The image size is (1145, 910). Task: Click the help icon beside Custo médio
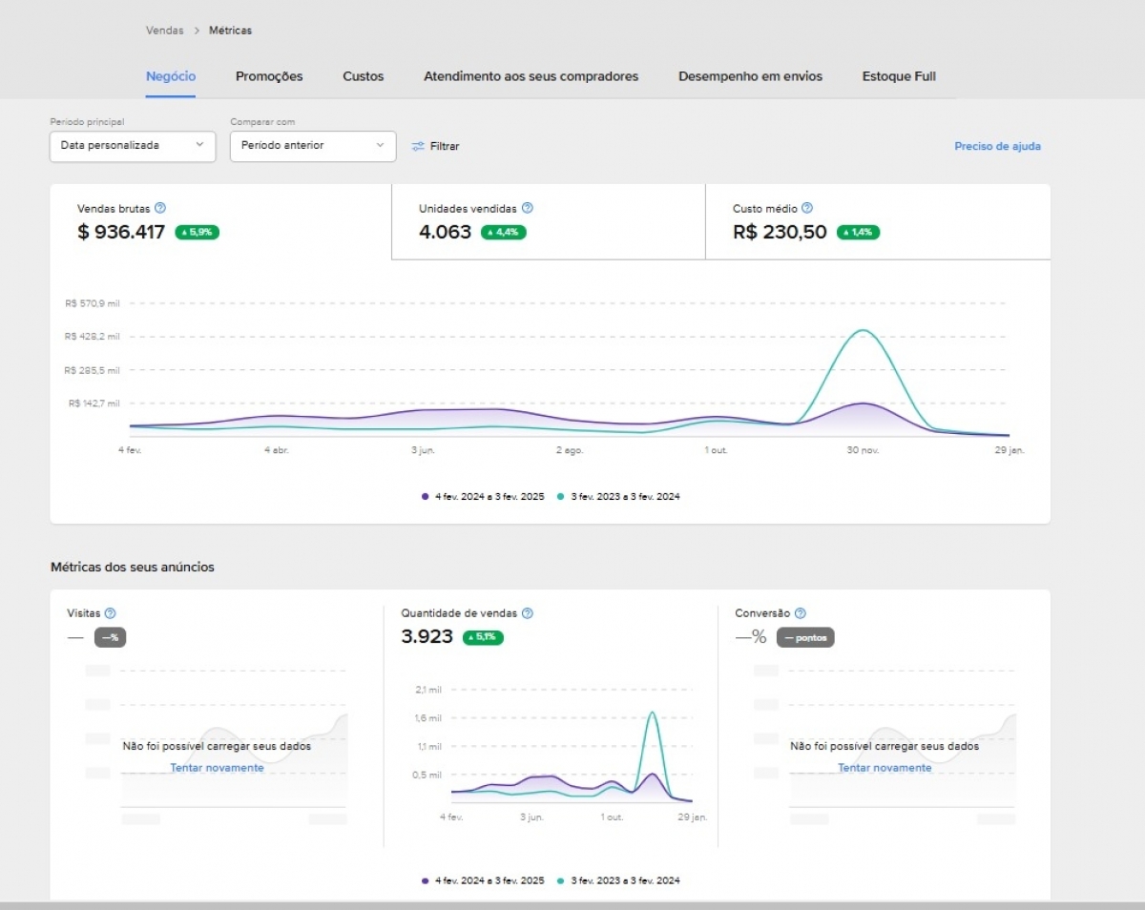point(807,208)
